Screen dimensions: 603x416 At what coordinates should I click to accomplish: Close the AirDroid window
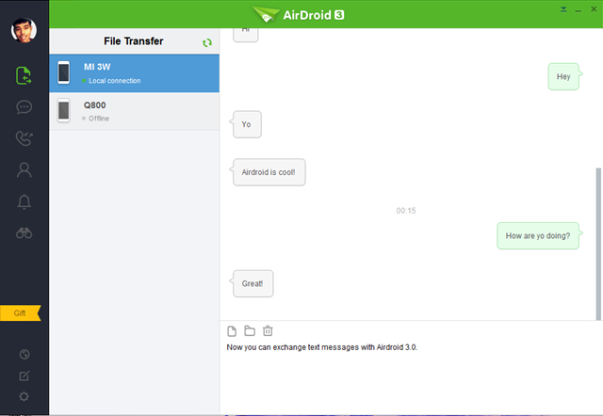(x=594, y=9)
